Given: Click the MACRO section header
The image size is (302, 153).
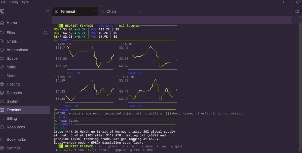Looking at the screenshot, I should 64,110.
